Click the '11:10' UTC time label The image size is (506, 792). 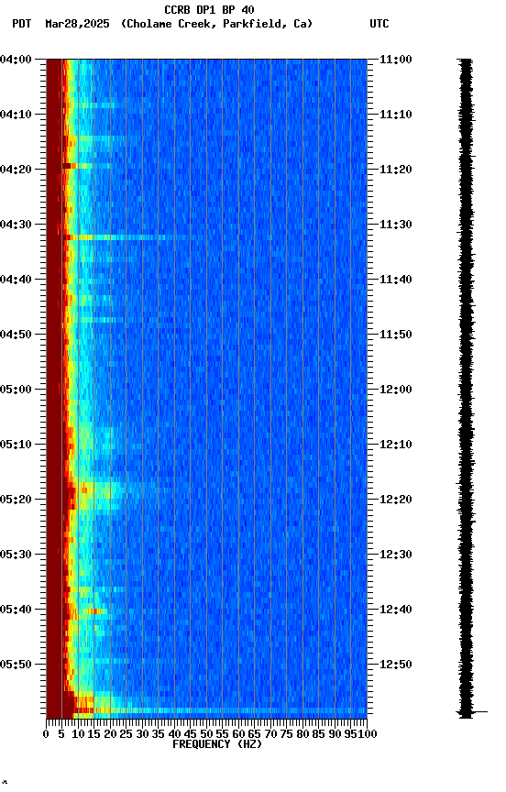coord(396,115)
